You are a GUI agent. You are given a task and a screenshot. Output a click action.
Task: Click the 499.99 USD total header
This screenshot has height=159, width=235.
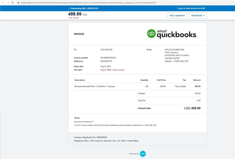(78, 14)
